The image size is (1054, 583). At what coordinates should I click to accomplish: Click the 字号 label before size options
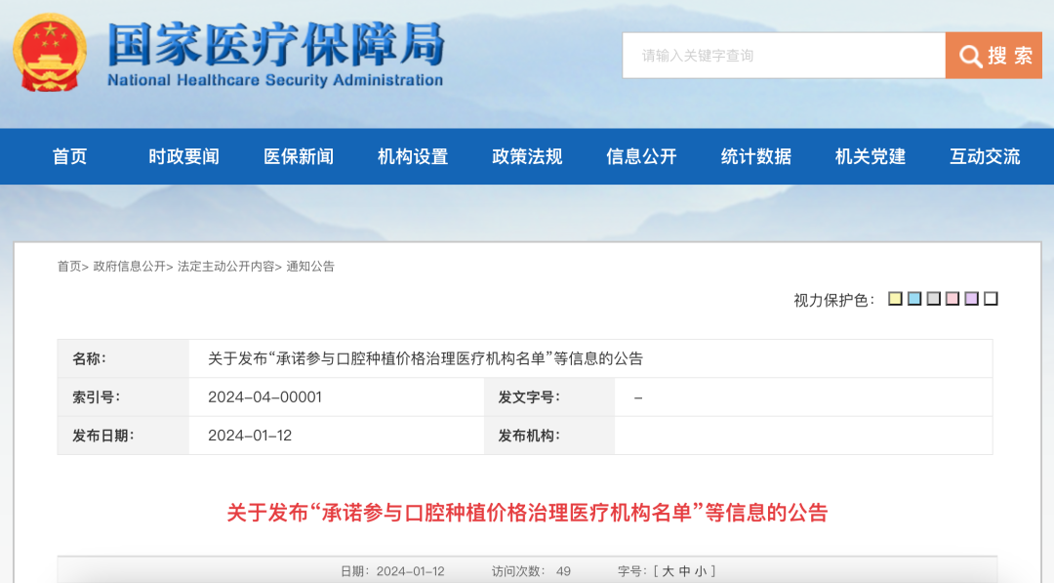click(x=633, y=571)
